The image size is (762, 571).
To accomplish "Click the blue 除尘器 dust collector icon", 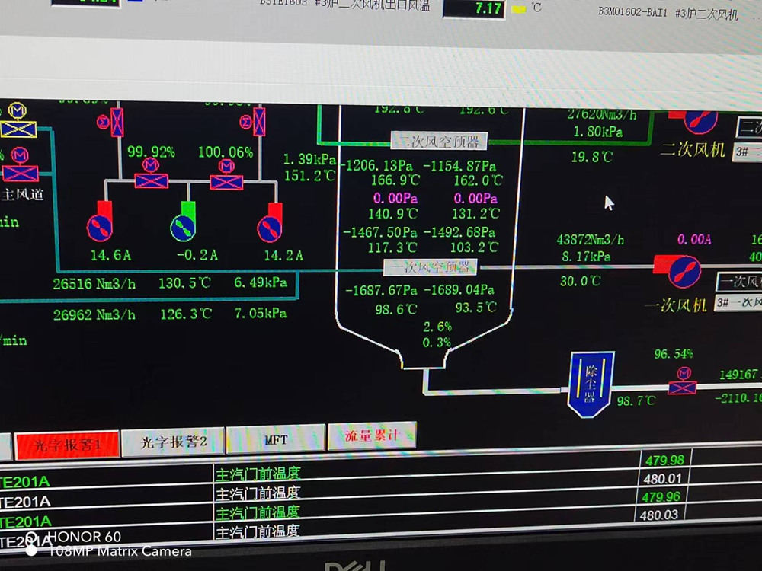I will [591, 384].
